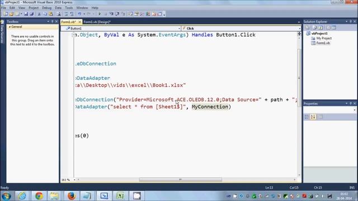The width and height of the screenshot is (358, 201).
Task: Toggle the Properties panel auto-hide pin
Action: (351, 103)
